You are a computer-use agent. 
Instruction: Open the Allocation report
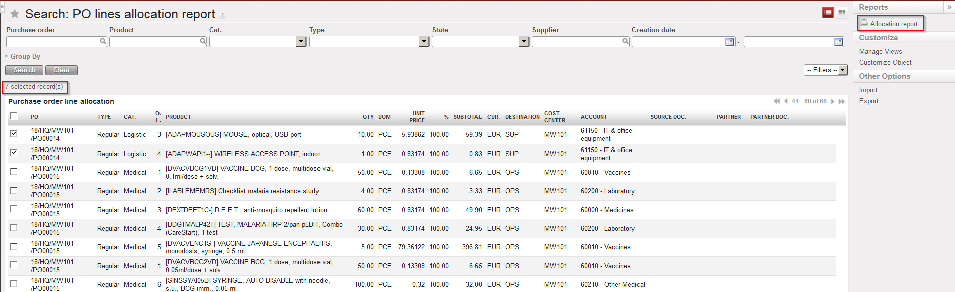click(894, 24)
